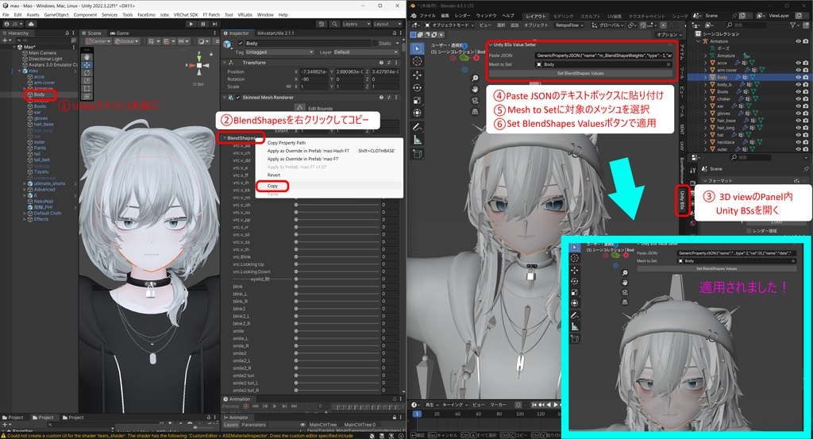Toggle Body object active checkbox in Inspector
The image size is (813, 439).
click(240, 43)
